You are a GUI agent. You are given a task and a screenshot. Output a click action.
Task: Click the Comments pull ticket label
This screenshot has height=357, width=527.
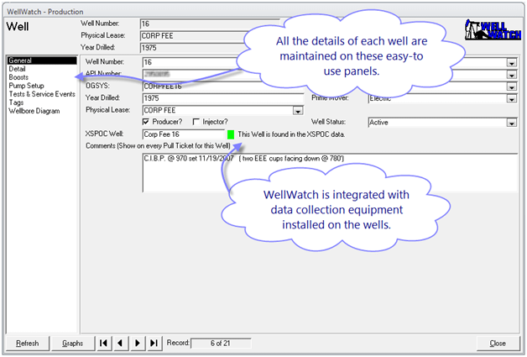(158, 146)
